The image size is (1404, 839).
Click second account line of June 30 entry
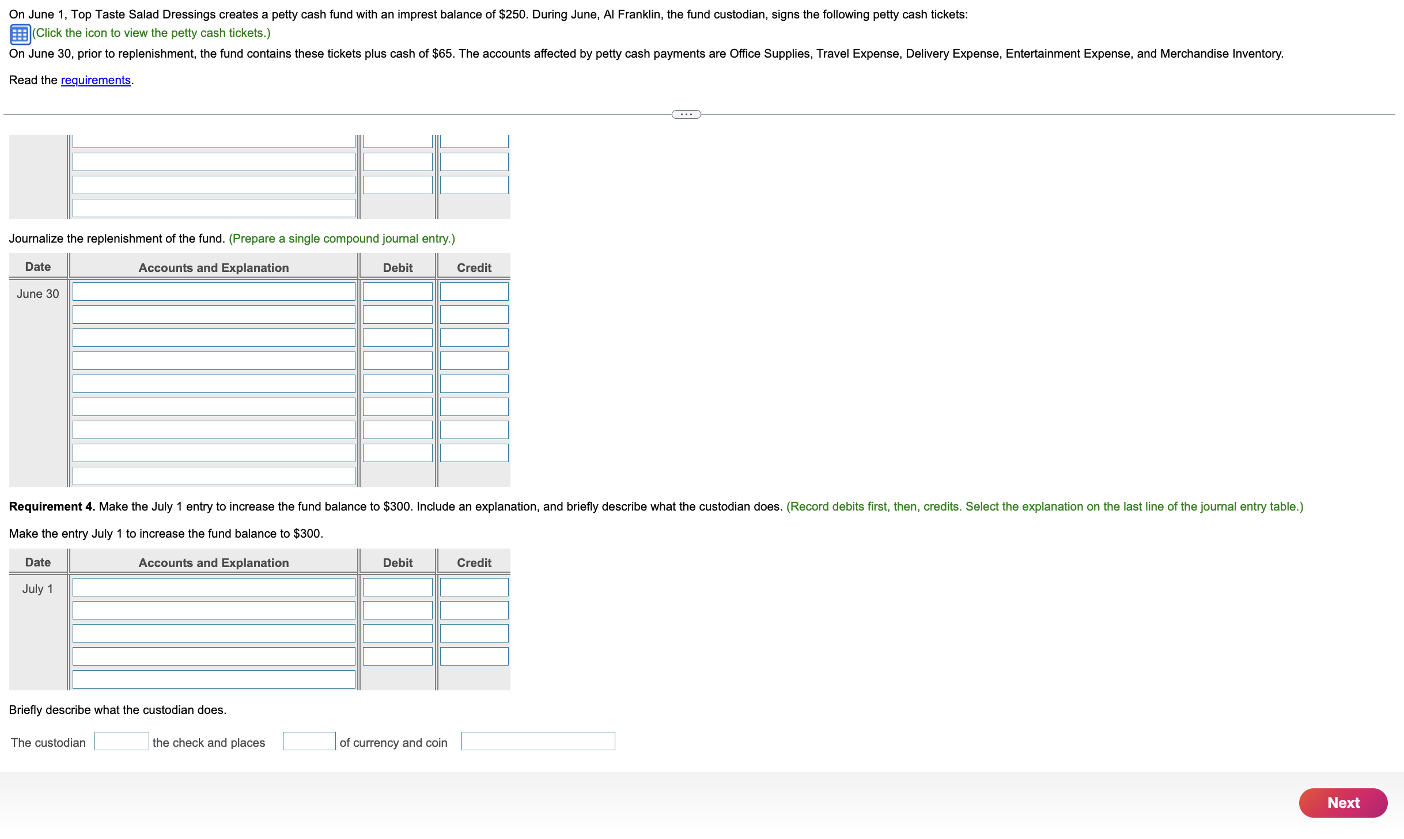tap(214, 315)
